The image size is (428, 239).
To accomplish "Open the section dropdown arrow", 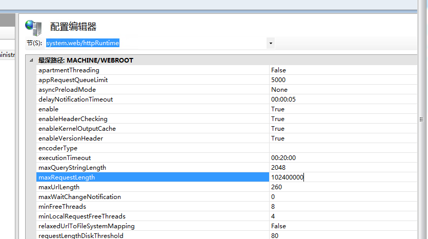I will (x=270, y=44).
